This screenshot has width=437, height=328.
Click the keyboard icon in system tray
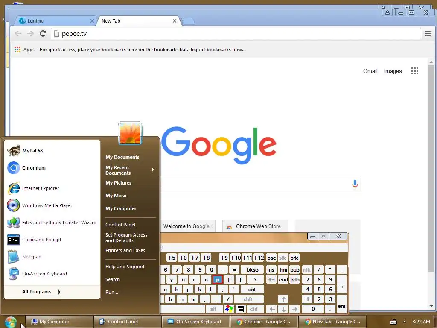point(393,322)
